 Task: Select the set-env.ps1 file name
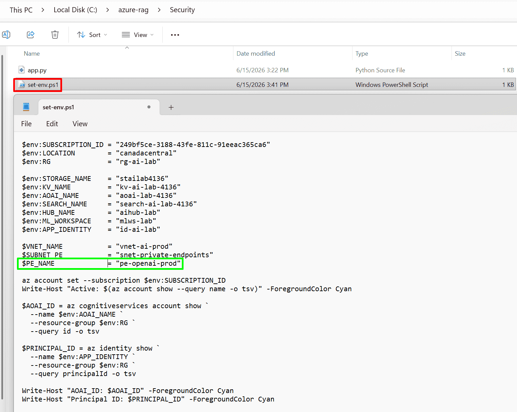[x=43, y=85]
